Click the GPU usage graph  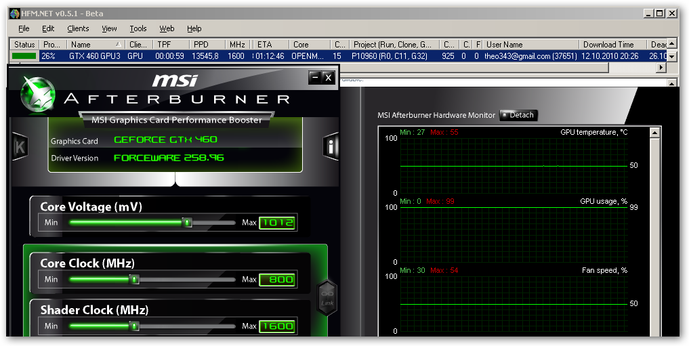pos(514,235)
